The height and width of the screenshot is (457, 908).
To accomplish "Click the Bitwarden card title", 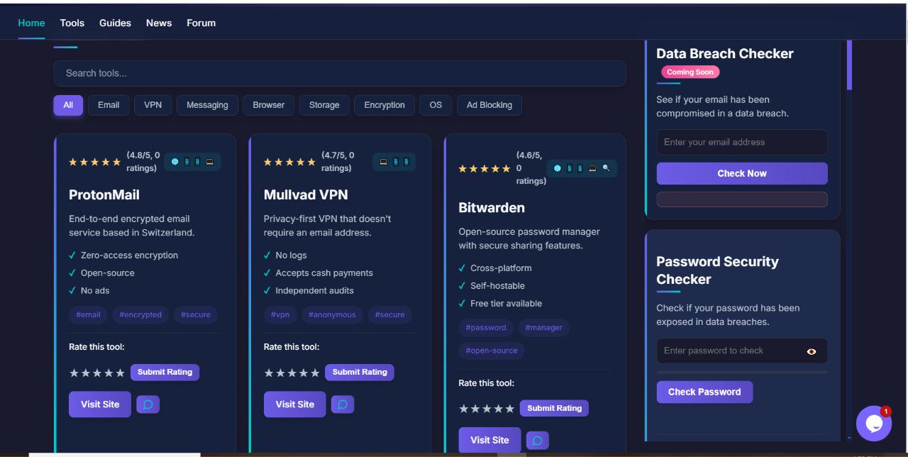I will (492, 208).
